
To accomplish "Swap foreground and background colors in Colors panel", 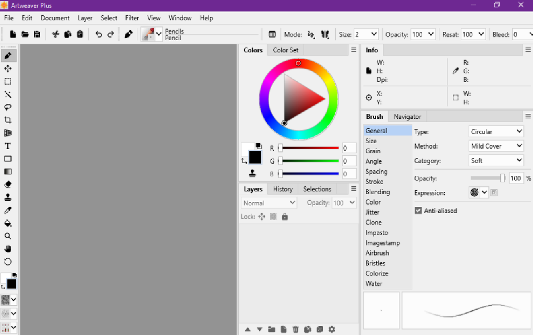I will [244, 161].
